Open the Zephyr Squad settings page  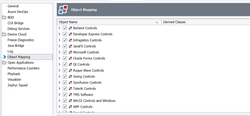(18, 85)
